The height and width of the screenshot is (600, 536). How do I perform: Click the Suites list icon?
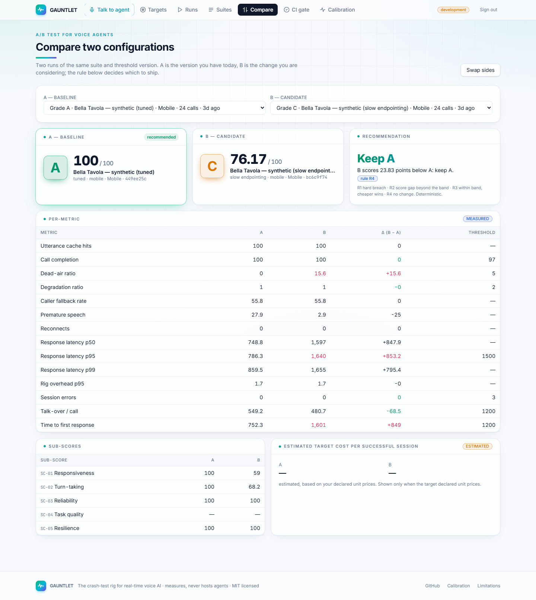211,10
